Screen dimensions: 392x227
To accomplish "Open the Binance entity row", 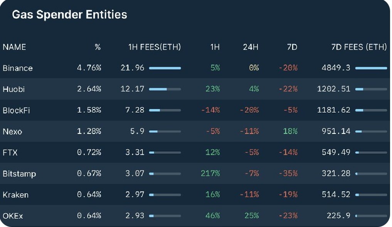I will click(x=195, y=68).
